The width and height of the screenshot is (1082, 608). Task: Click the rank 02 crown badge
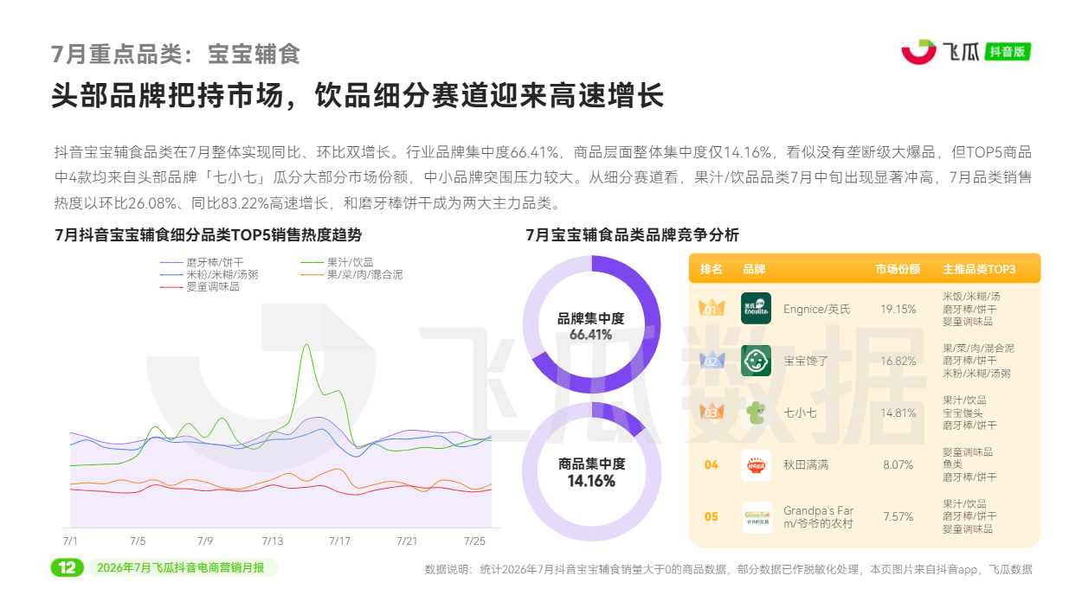coord(711,360)
